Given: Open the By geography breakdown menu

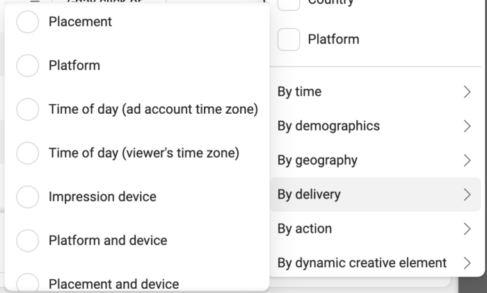Looking at the screenshot, I should coord(375,160).
